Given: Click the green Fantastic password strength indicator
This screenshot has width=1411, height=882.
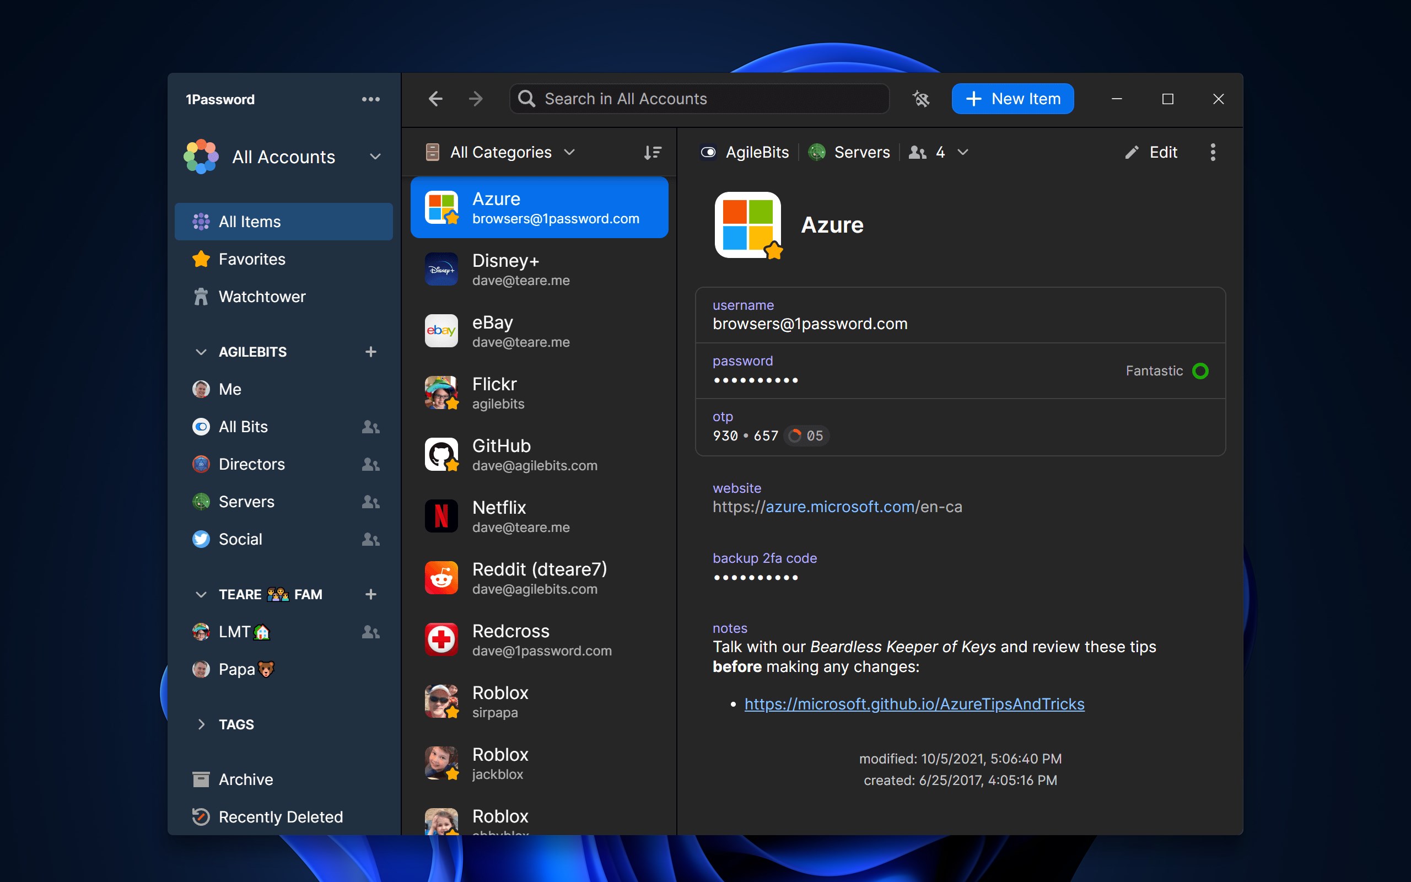Looking at the screenshot, I should (x=1200, y=370).
